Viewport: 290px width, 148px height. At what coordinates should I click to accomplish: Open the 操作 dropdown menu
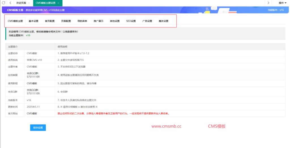283,3
